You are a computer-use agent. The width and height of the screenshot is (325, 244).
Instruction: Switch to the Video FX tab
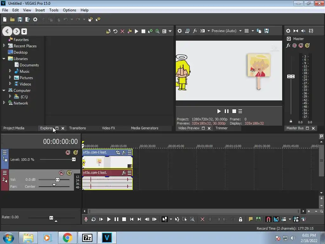point(109,128)
